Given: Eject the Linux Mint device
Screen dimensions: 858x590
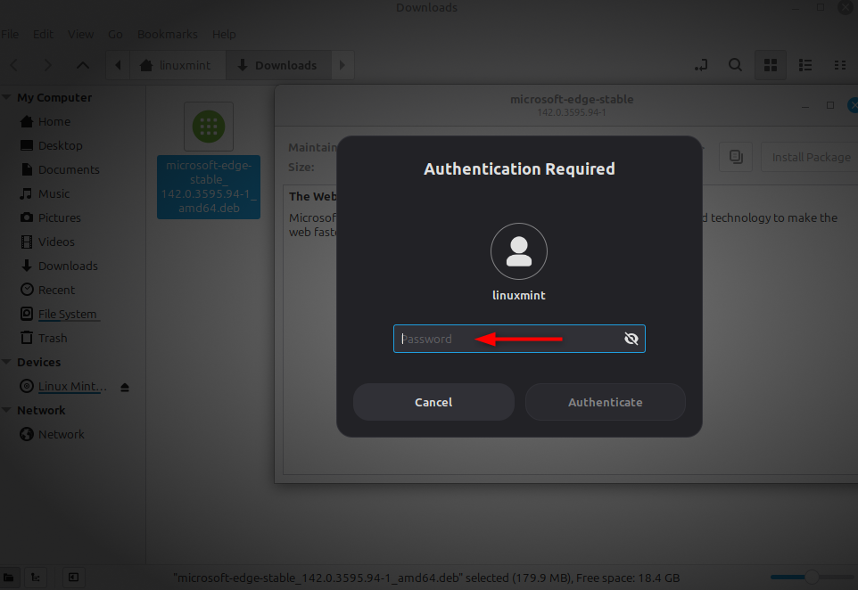Looking at the screenshot, I should (x=124, y=386).
